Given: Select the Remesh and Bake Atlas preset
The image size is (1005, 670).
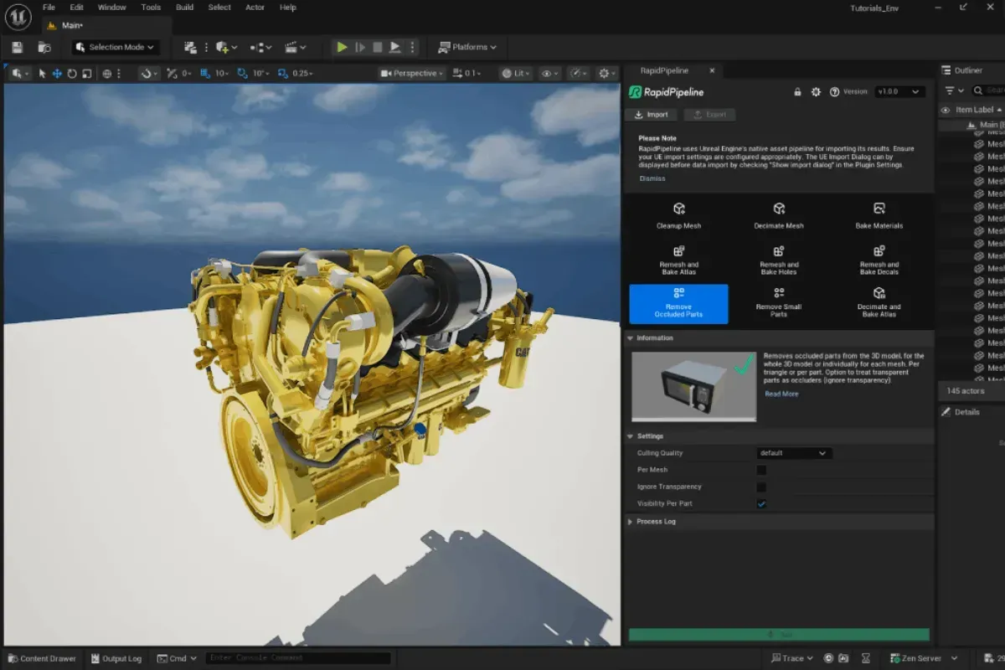Looking at the screenshot, I should tap(678, 260).
